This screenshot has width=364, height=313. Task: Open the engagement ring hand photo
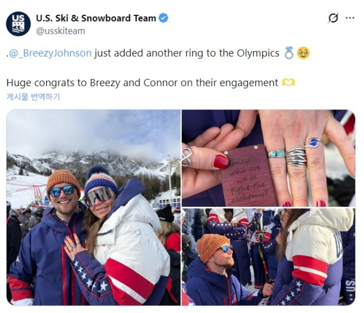tap(268, 158)
